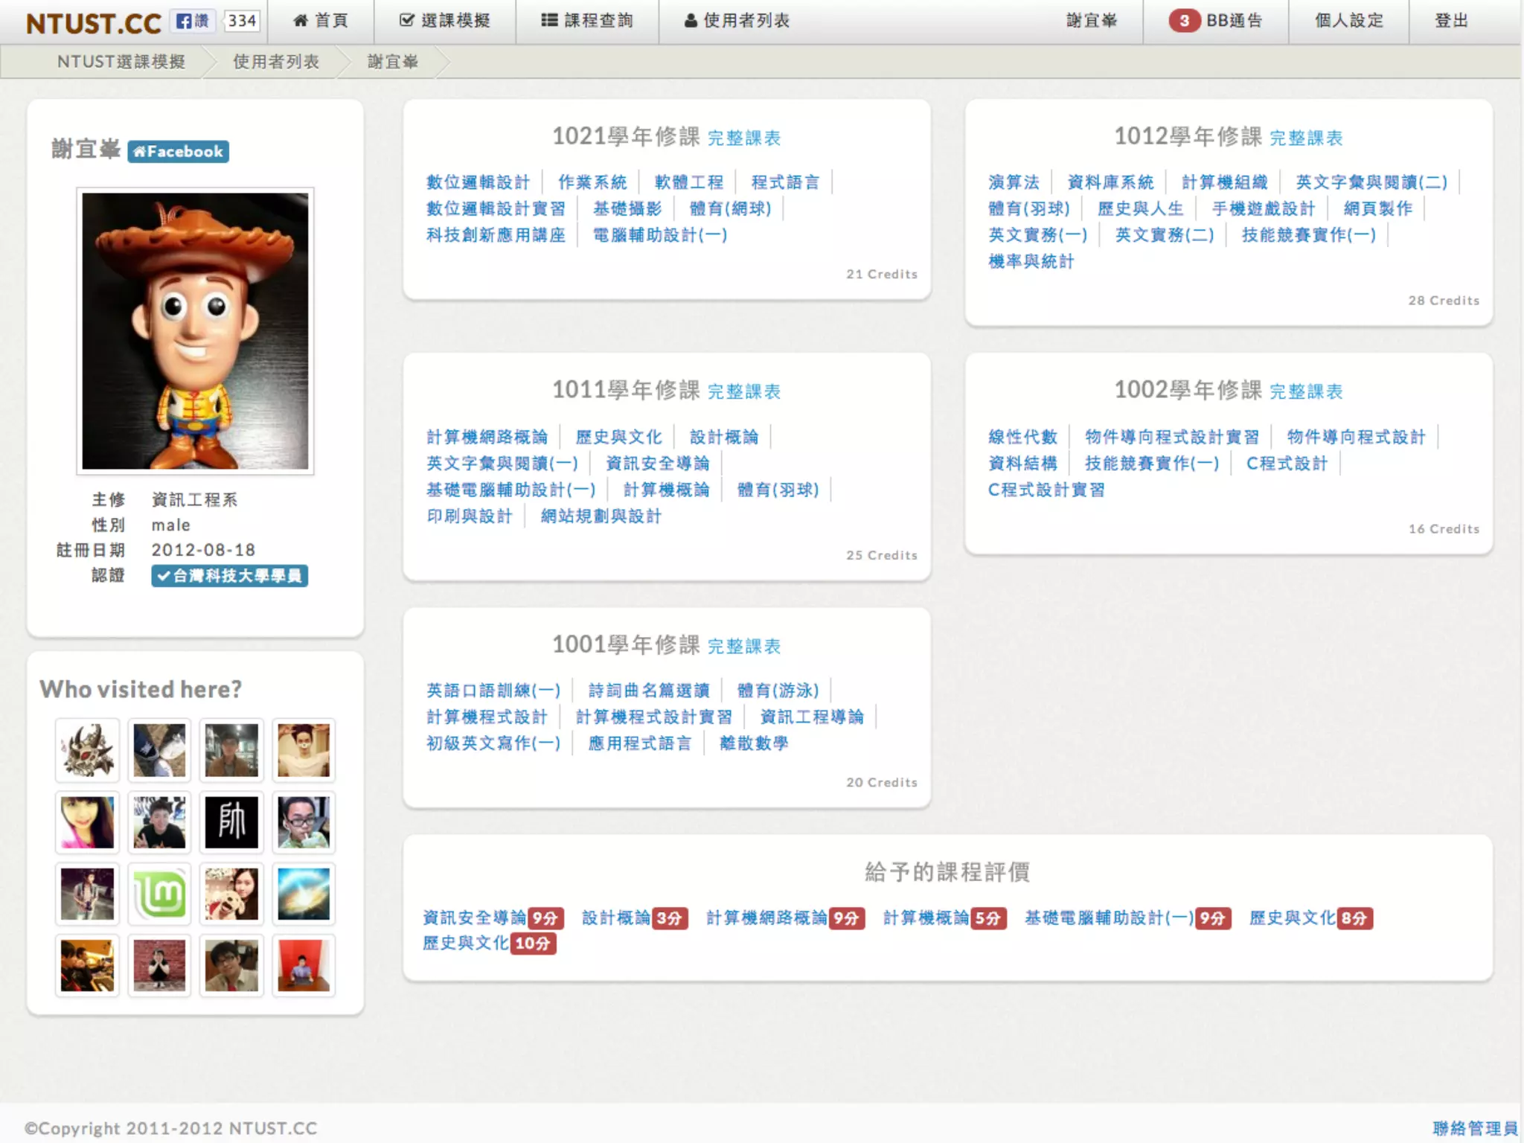Open the 作業系統 course link
The height and width of the screenshot is (1143, 1524).
coord(592,182)
